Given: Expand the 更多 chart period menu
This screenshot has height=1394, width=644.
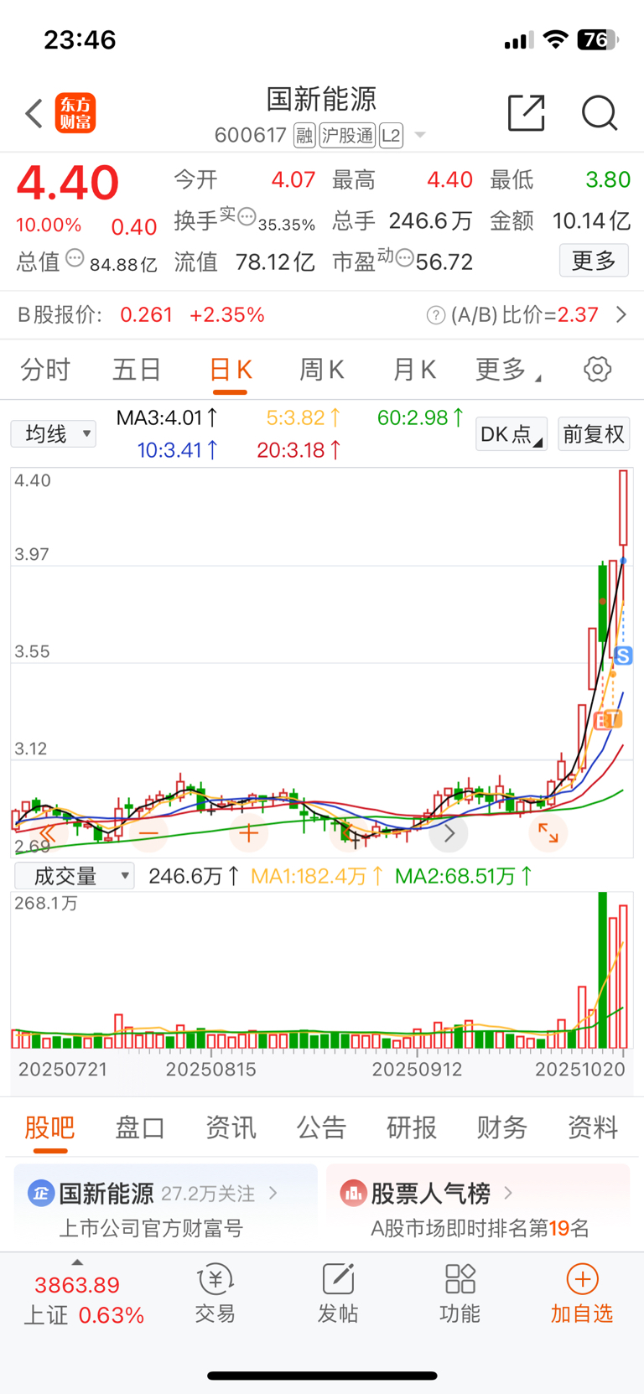Looking at the screenshot, I should point(508,370).
